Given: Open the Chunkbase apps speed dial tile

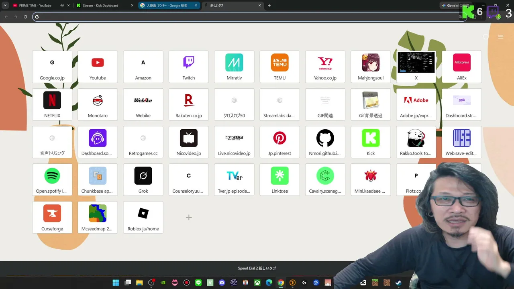Looking at the screenshot, I should (98, 180).
